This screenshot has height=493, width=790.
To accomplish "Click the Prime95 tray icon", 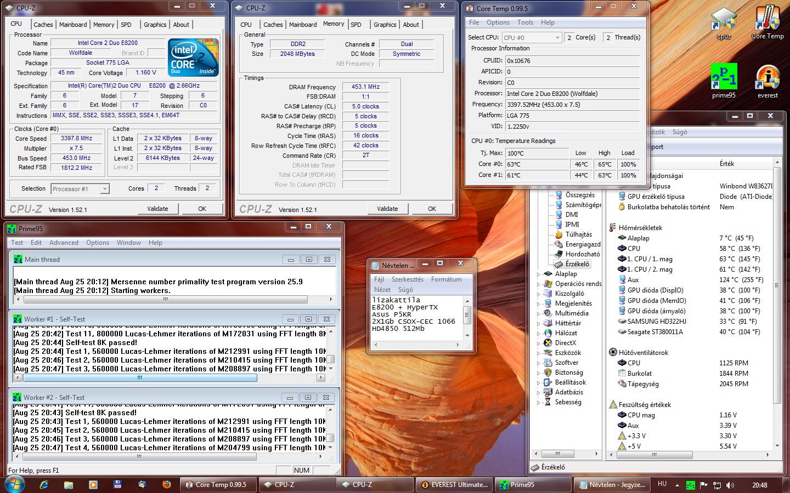I will [x=691, y=485].
